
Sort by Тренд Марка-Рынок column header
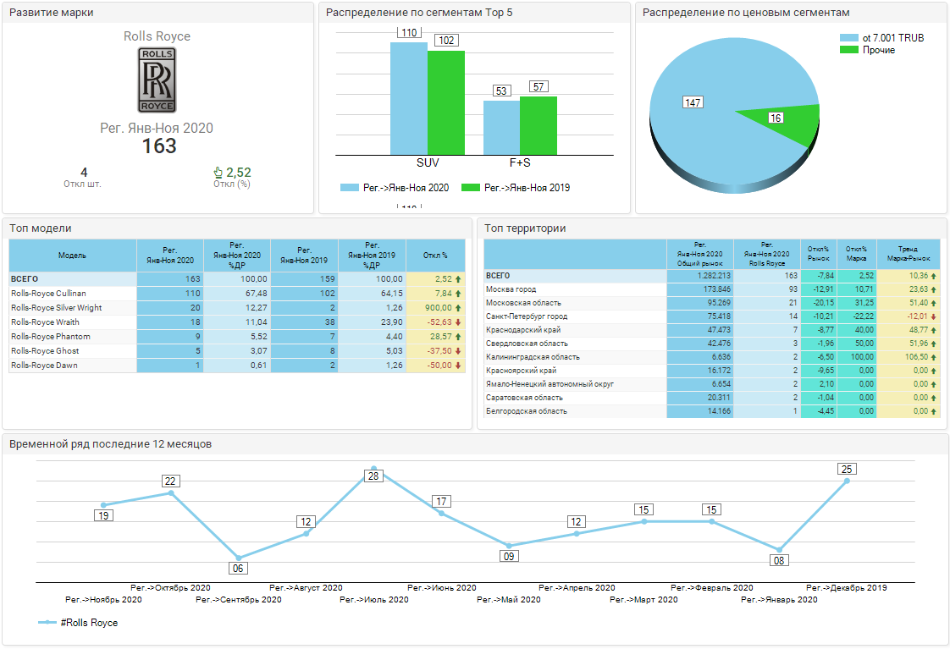click(x=909, y=254)
